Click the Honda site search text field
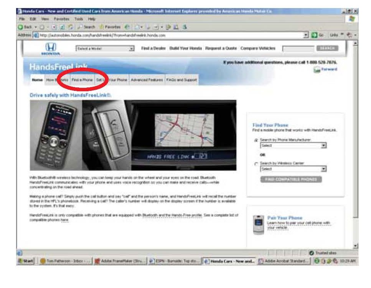 click(298, 49)
